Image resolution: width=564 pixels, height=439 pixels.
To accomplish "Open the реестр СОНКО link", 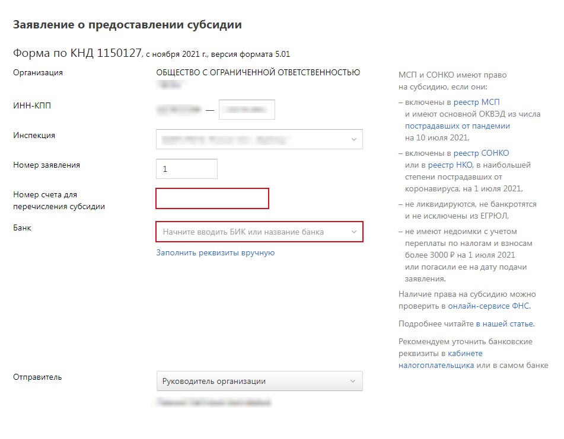I will (482, 153).
